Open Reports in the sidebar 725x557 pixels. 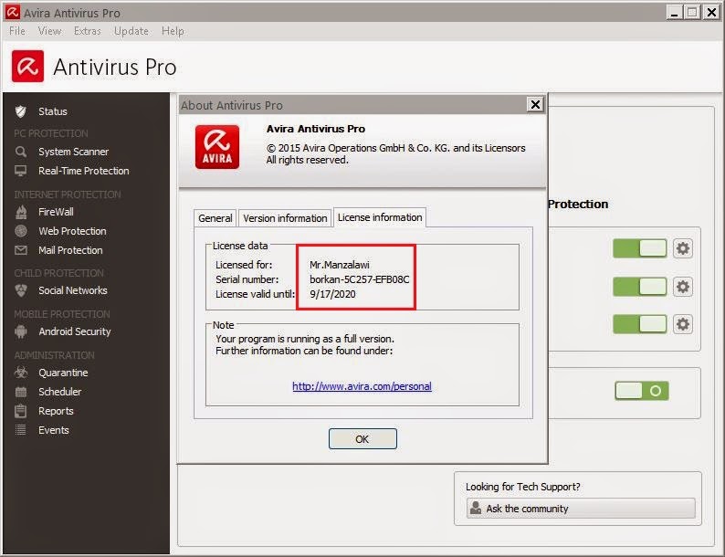56,411
